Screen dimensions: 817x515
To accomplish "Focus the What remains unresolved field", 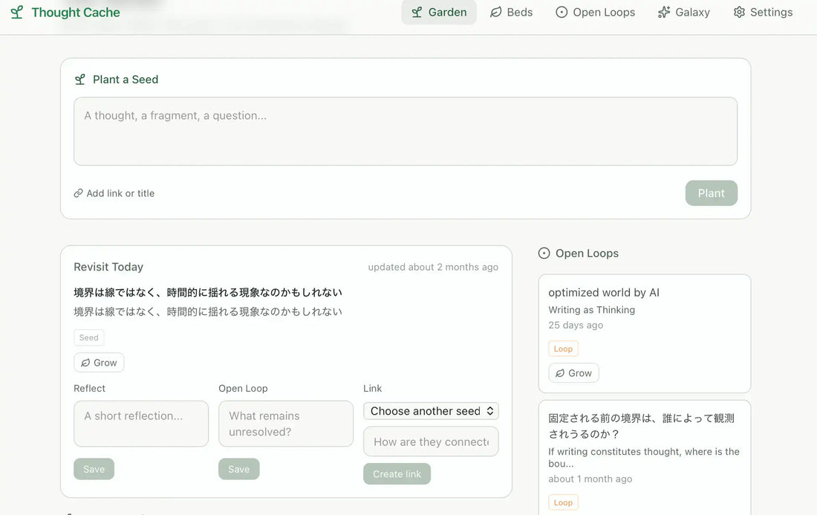I will coord(285,424).
